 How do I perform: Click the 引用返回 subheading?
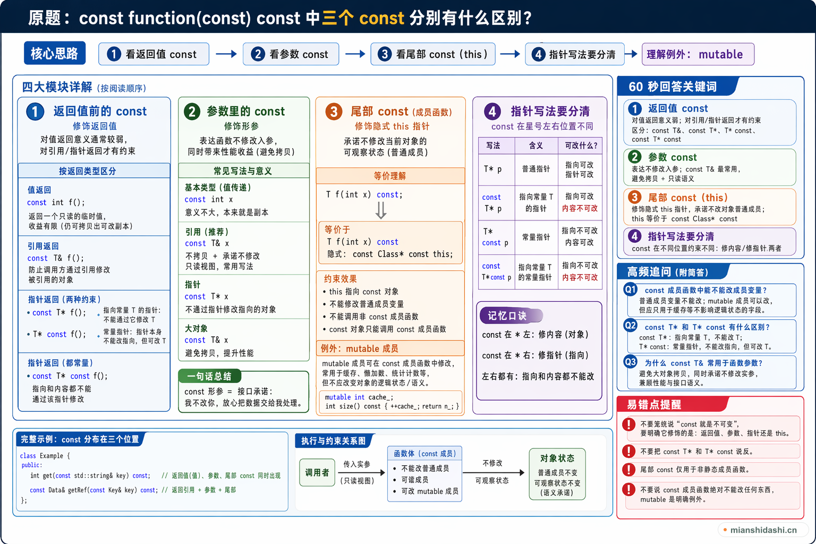click(x=43, y=246)
